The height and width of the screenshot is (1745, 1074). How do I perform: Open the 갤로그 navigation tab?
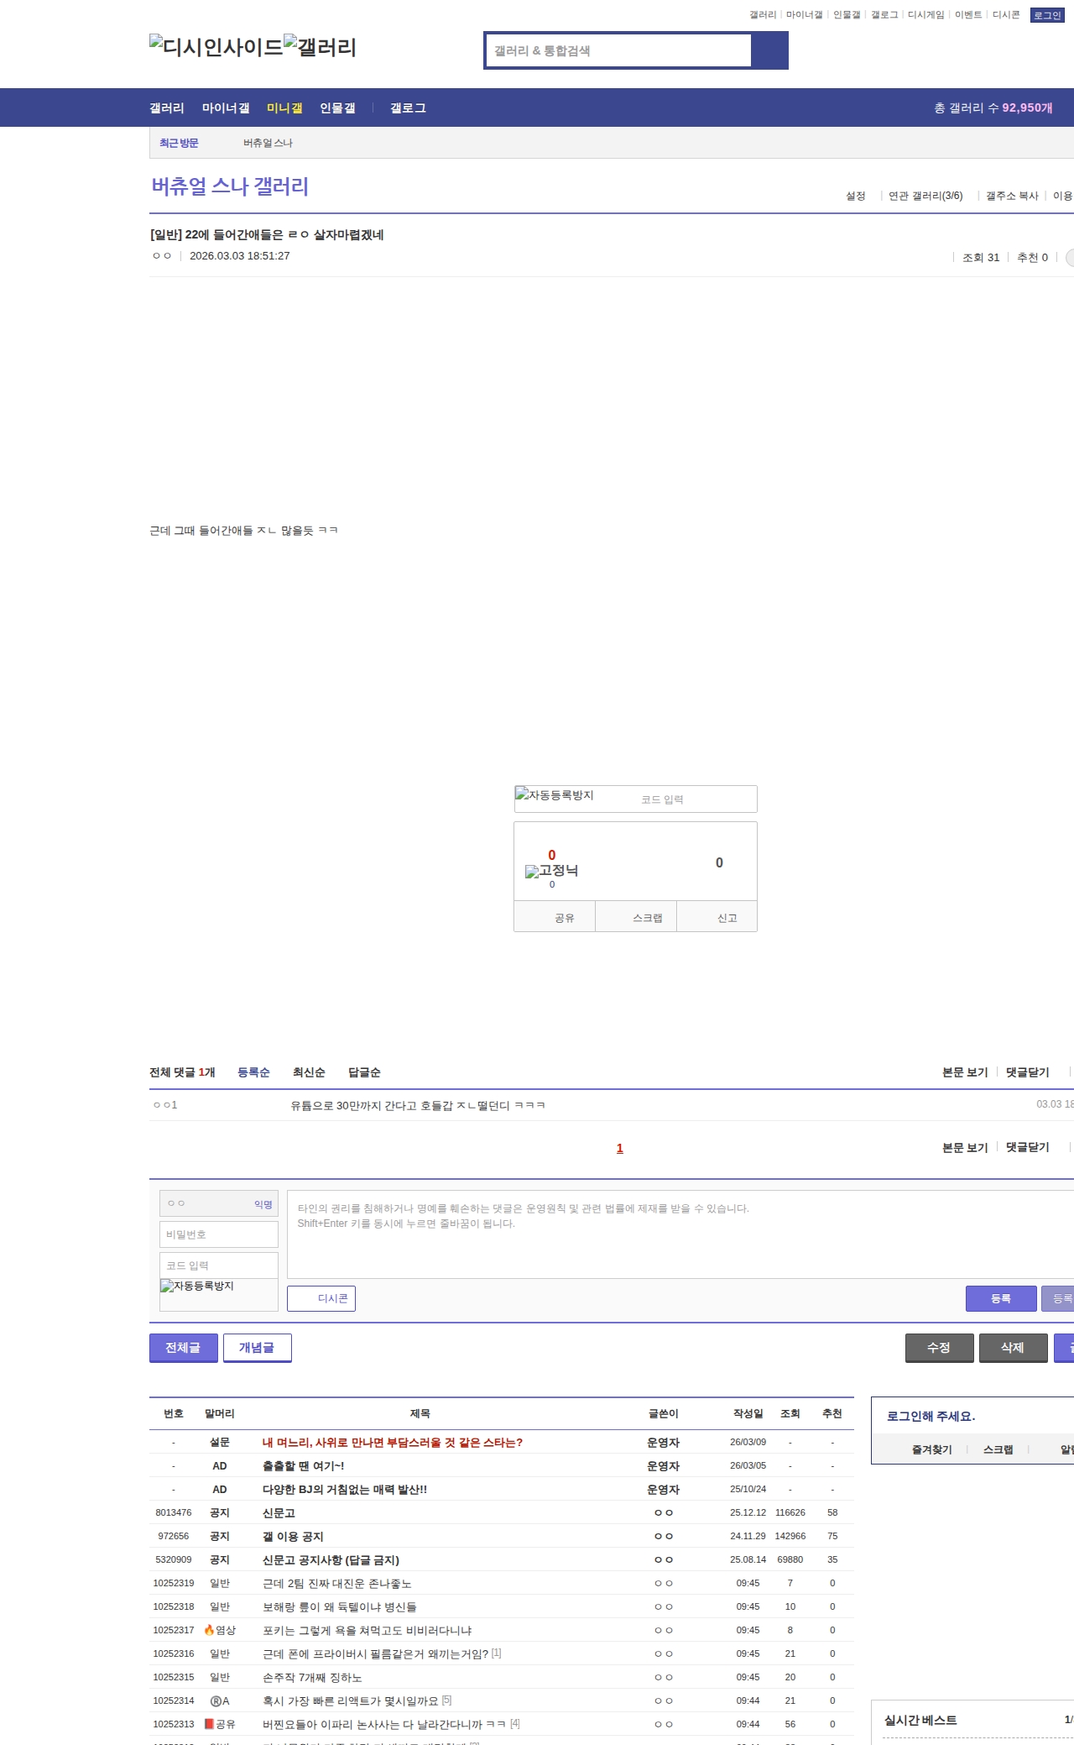tap(408, 107)
